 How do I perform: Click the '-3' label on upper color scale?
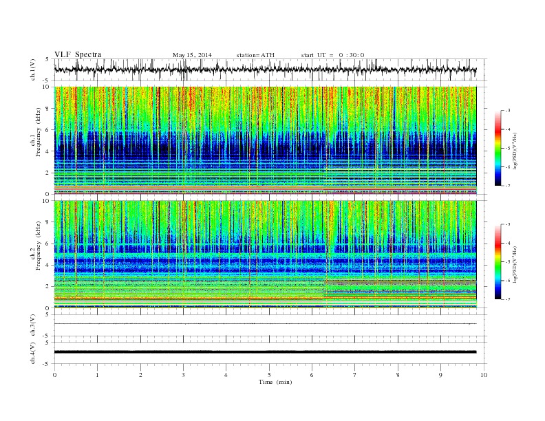[x=508, y=111]
